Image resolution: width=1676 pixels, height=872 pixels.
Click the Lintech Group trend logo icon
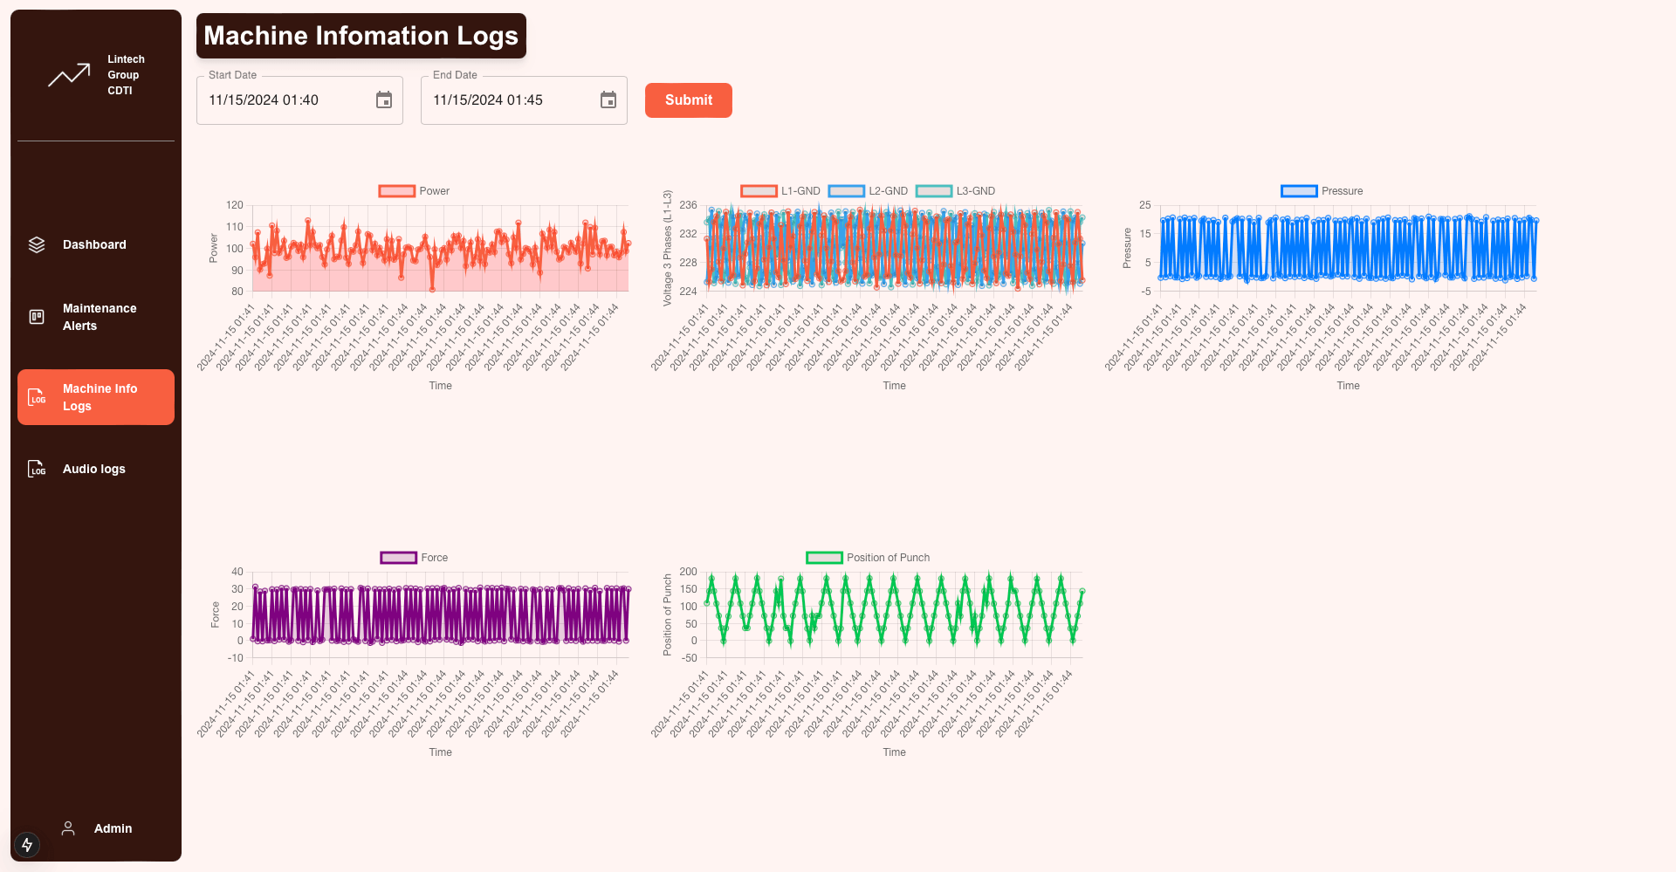[x=69, y=75]
